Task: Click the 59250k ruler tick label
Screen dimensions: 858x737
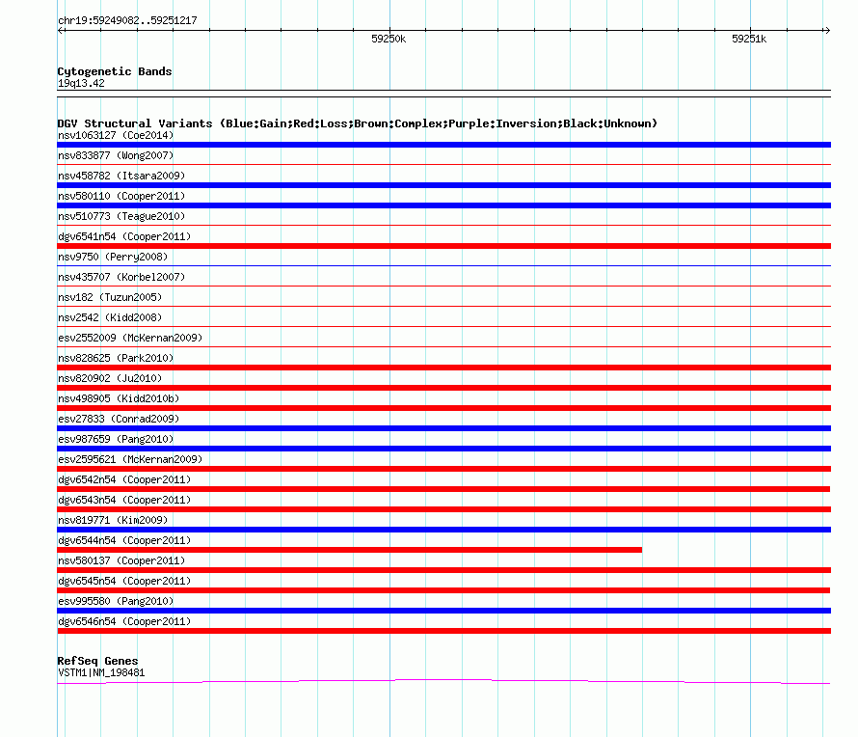Action: click(389, 39)
